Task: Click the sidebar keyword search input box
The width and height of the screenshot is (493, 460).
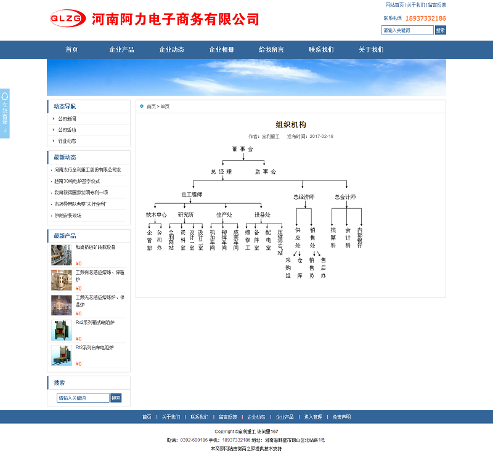Action: (x=83, y=398)
